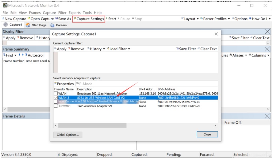Check the Ethernet adapter checkbox

coord(56,106)
